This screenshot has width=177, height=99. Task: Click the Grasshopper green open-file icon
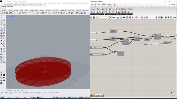[91, 18]
